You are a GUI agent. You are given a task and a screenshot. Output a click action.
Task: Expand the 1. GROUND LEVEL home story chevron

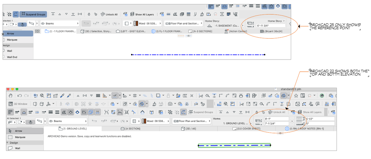point(251,123)
